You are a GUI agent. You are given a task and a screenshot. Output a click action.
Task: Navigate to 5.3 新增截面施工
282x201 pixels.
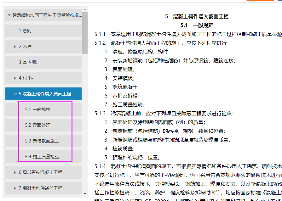coord(42,141)
